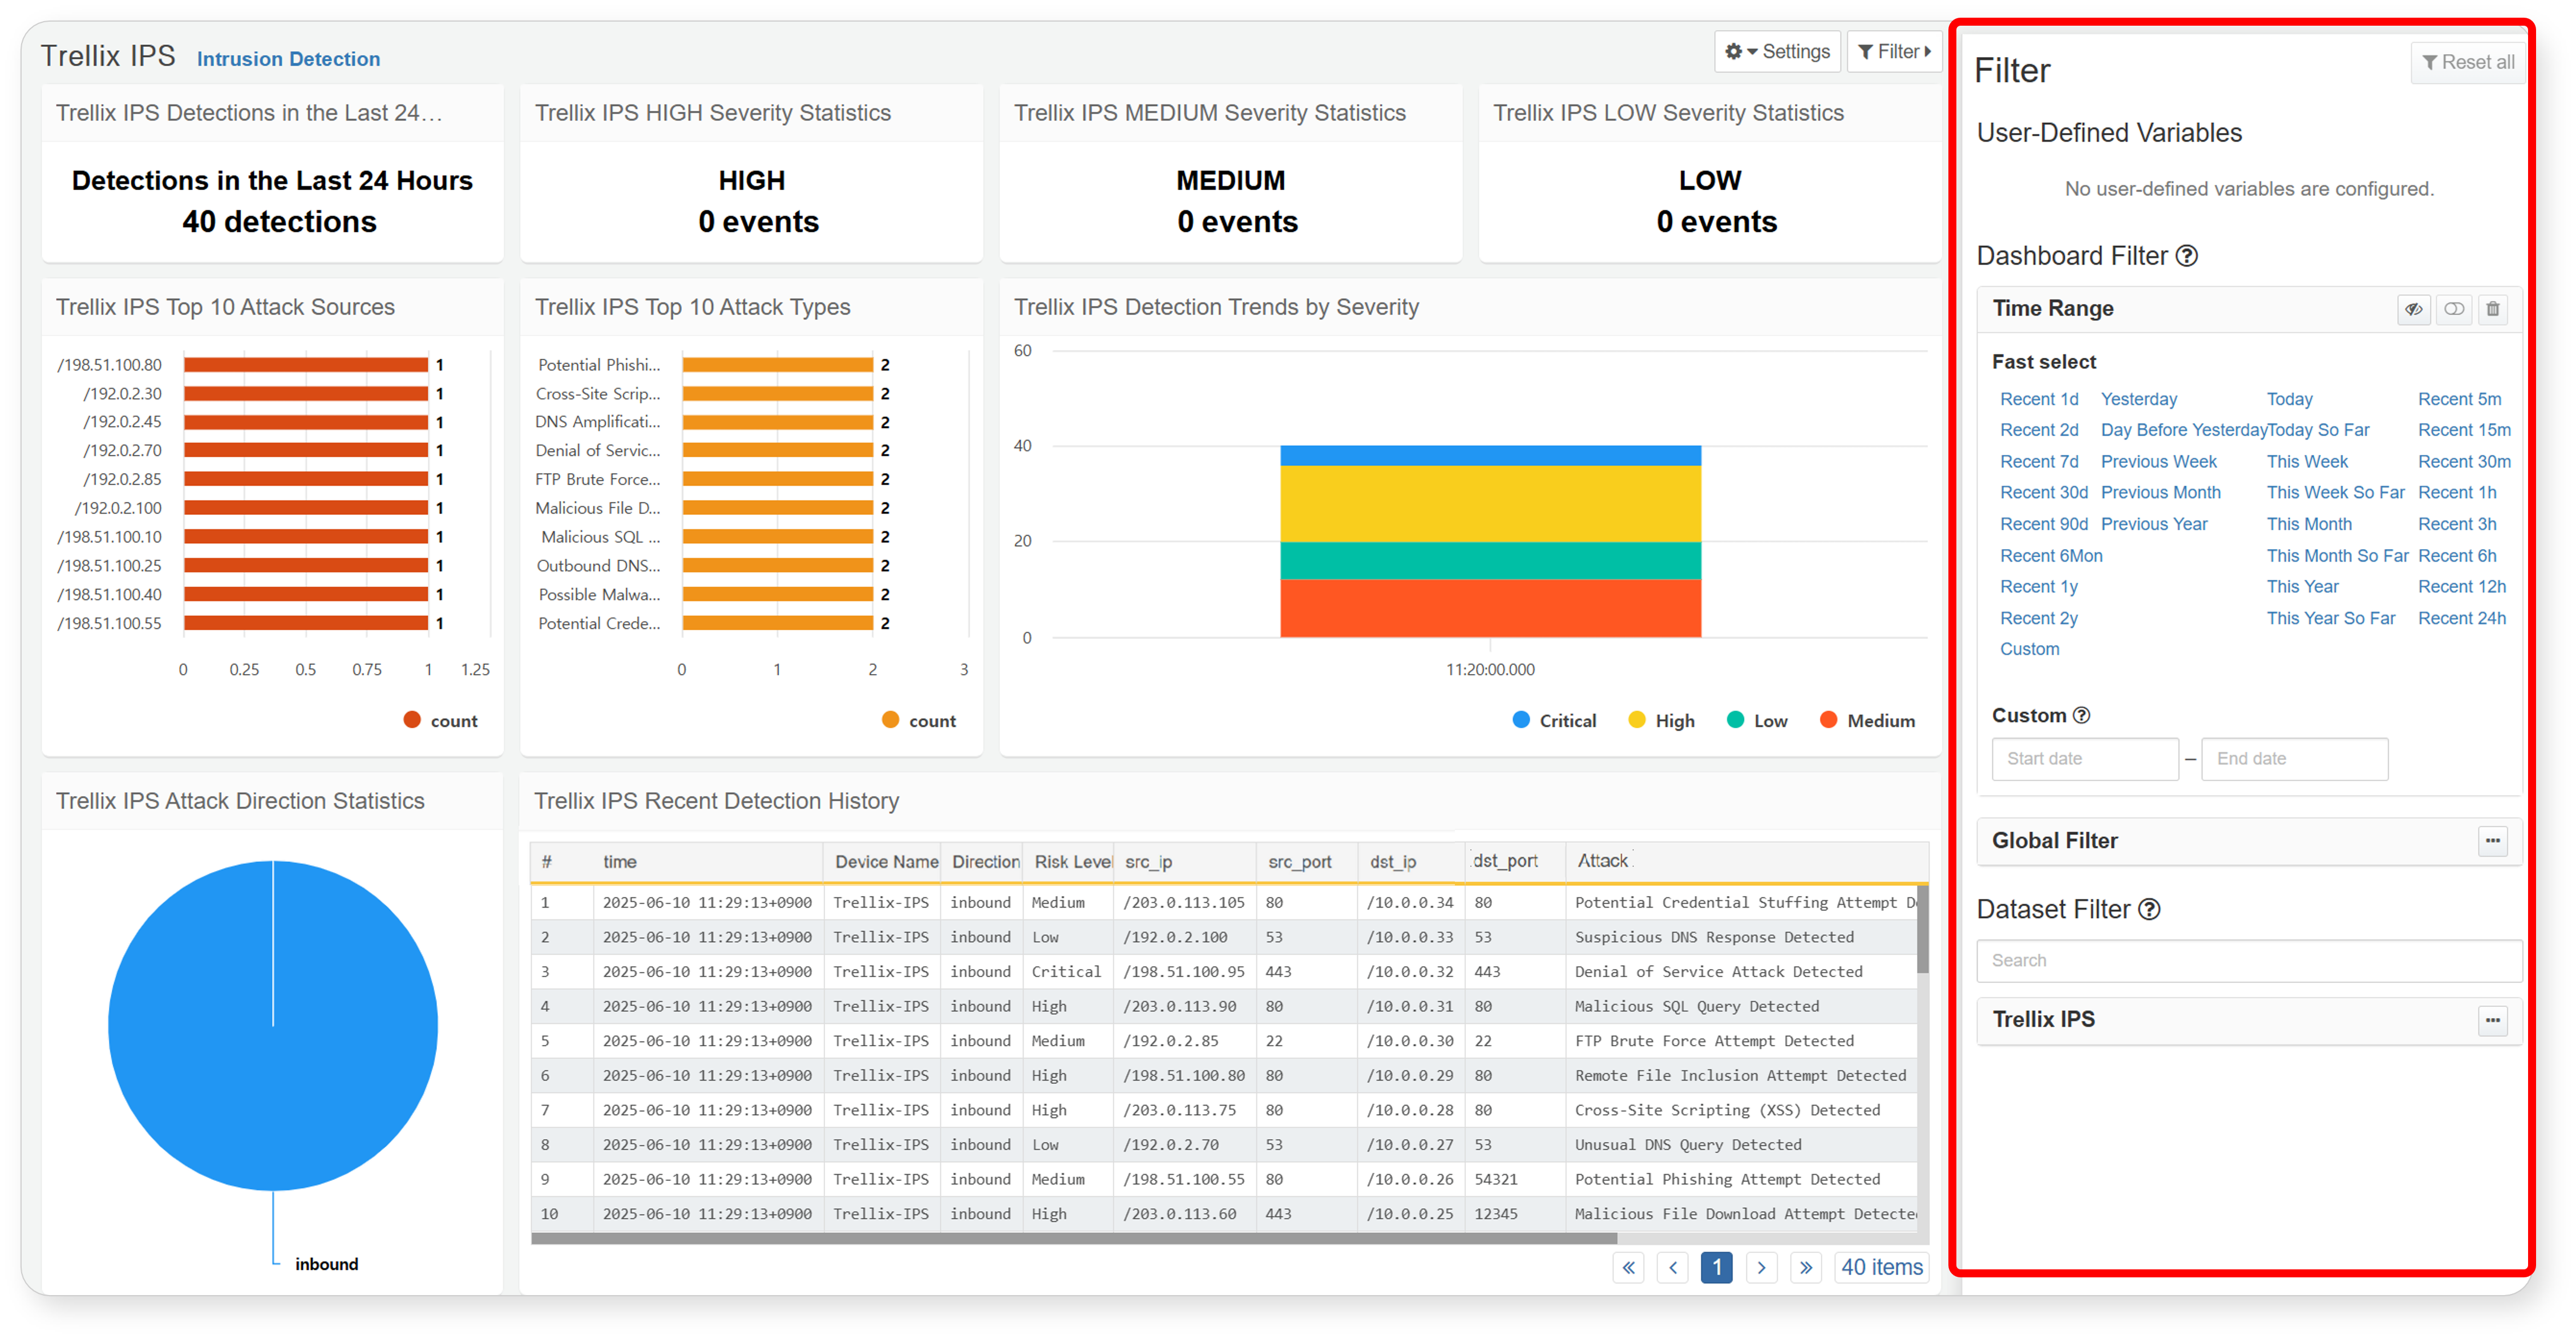This screenshot has width=2576, height=1339.
Task: Select Recent 6Mon time range
Action: (2051, 555)
